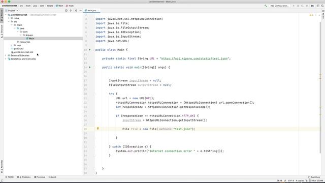Open Project panel settings gear
Viewport: 325px width, 183px height.
pos(76,10)
